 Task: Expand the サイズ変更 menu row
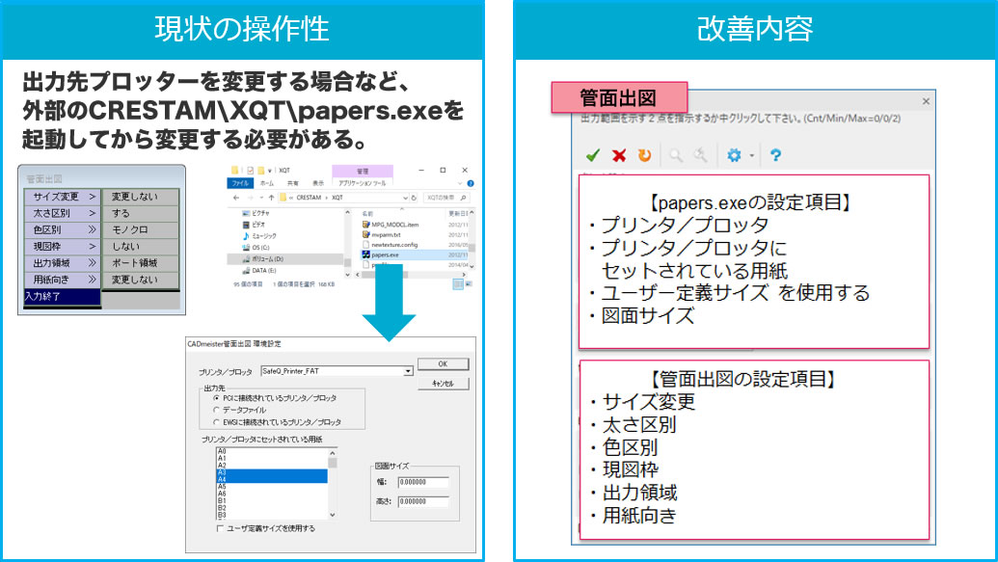tap(62, 197)
